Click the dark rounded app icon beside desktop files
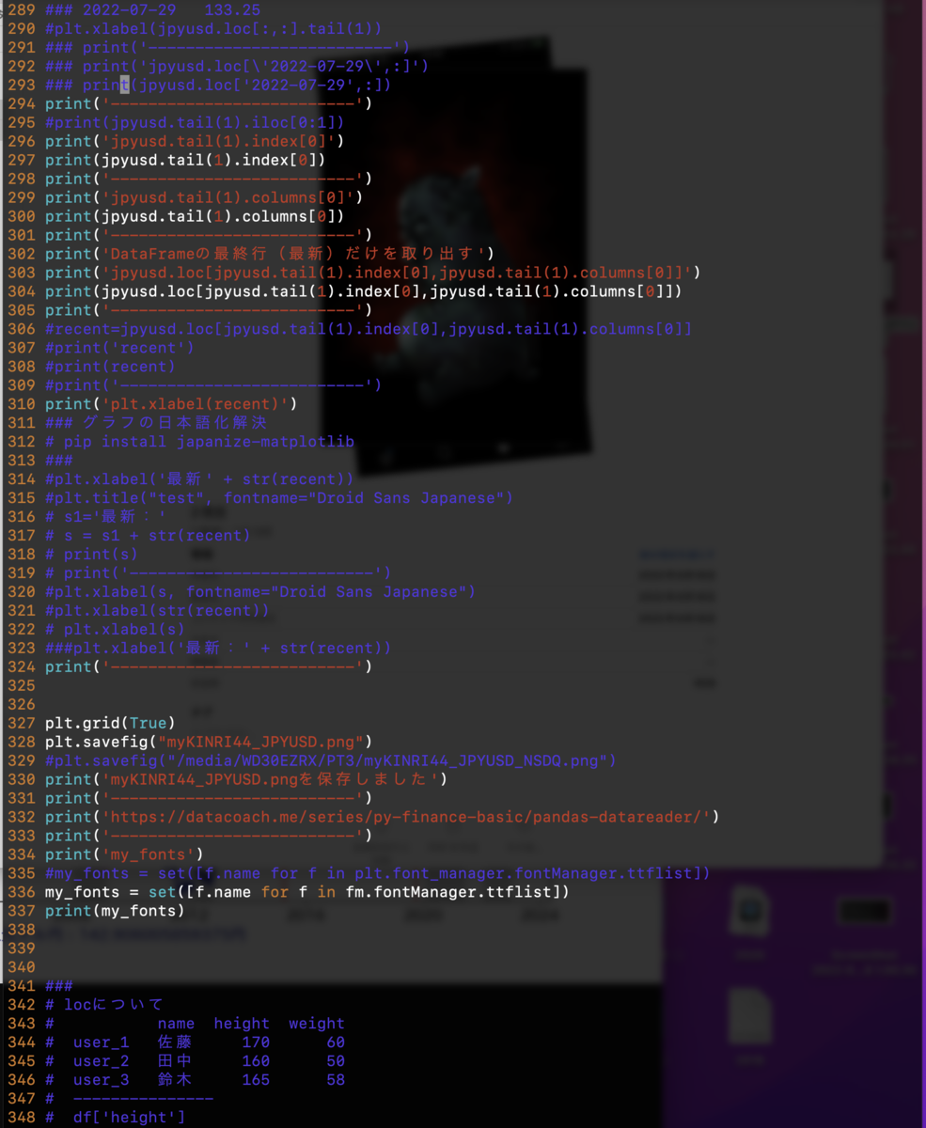 click(x=864, y=910)
